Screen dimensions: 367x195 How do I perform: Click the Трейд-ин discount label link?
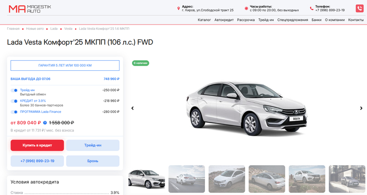(x=27, y=90)
